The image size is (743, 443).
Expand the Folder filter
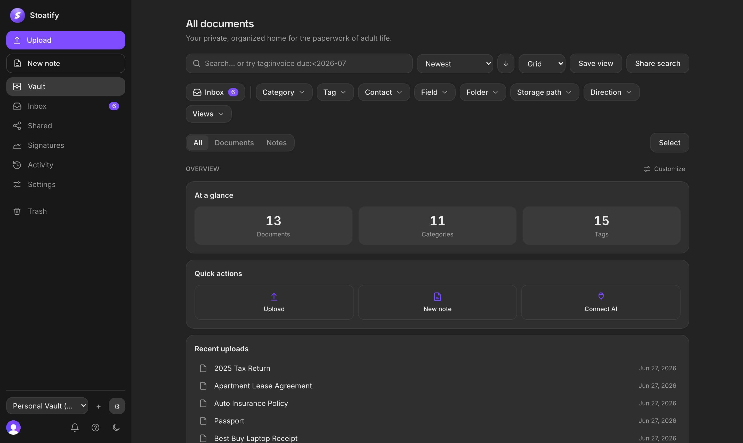click(x=483, y=92)
